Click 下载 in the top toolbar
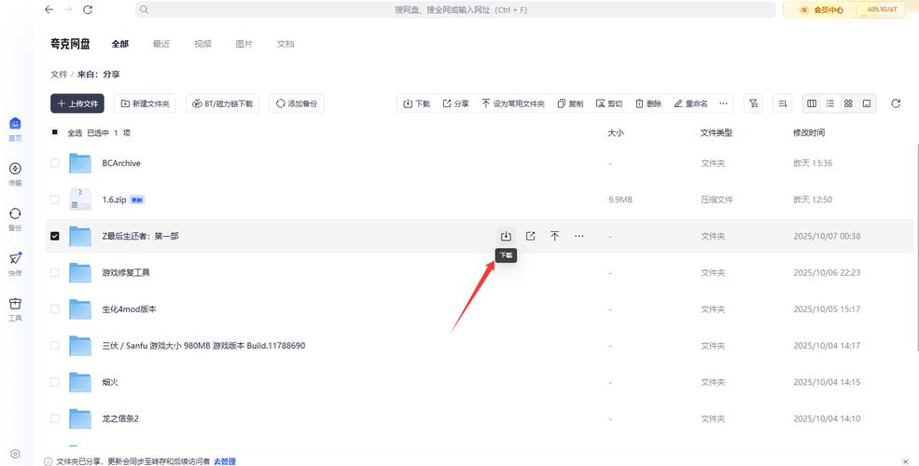Viewport: 919px width, 466px height. (417, 103)
